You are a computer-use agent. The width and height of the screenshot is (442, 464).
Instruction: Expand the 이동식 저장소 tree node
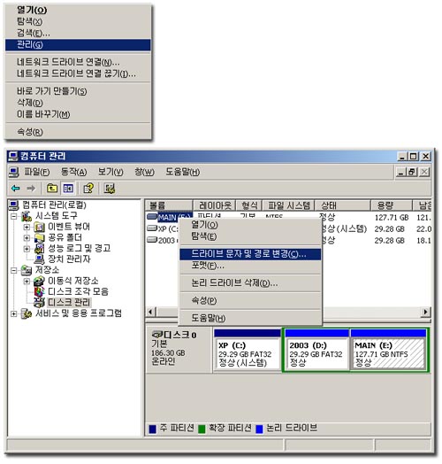[27, 281]
